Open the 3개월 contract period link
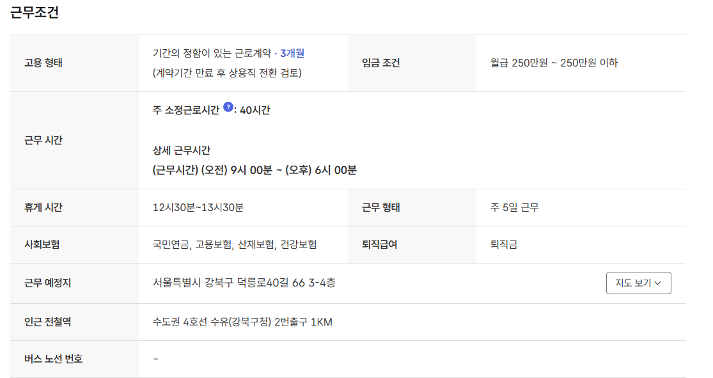 click(292, 54)
